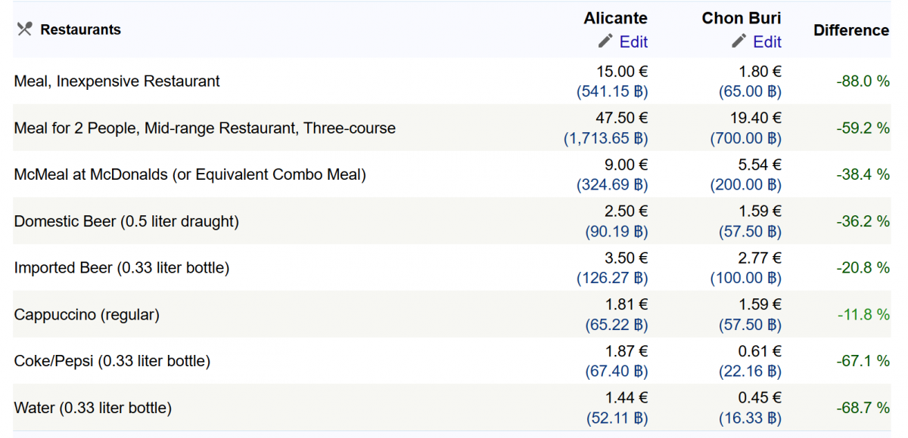This screenshot has width=908, height=438.
Task: Select the Chon Buri column header
Action: [742, 18]
